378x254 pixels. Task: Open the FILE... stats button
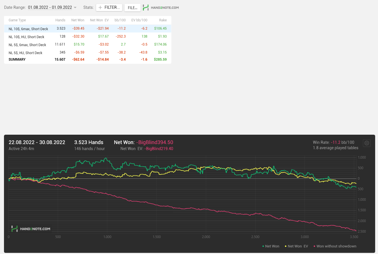pyautogui.click(x=133, y=7)
